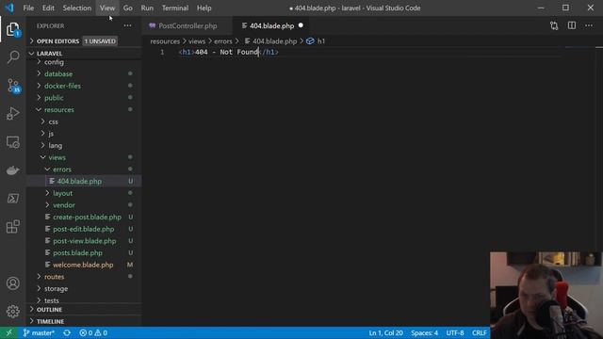The width and height of the screenshot is (603, 339).
Task: Change line ending via CRLF
Action: click(x=480, y=332)
